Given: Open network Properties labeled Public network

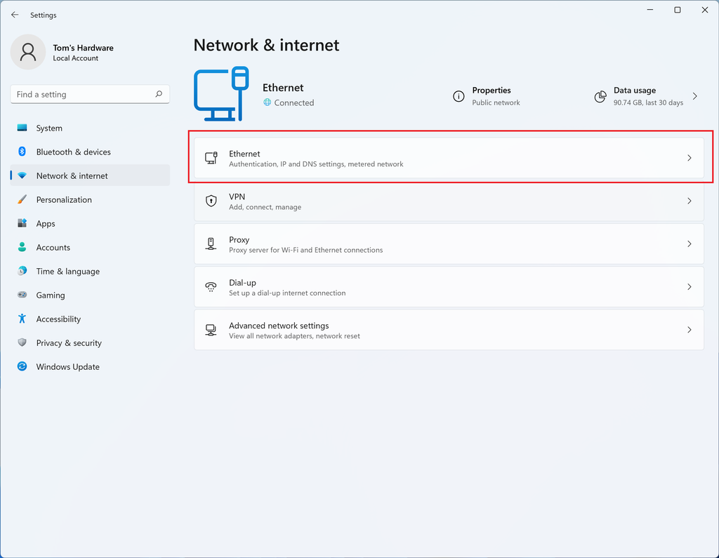Looking at the screenshot, I should pyautogui.click(x=492, y=96).
